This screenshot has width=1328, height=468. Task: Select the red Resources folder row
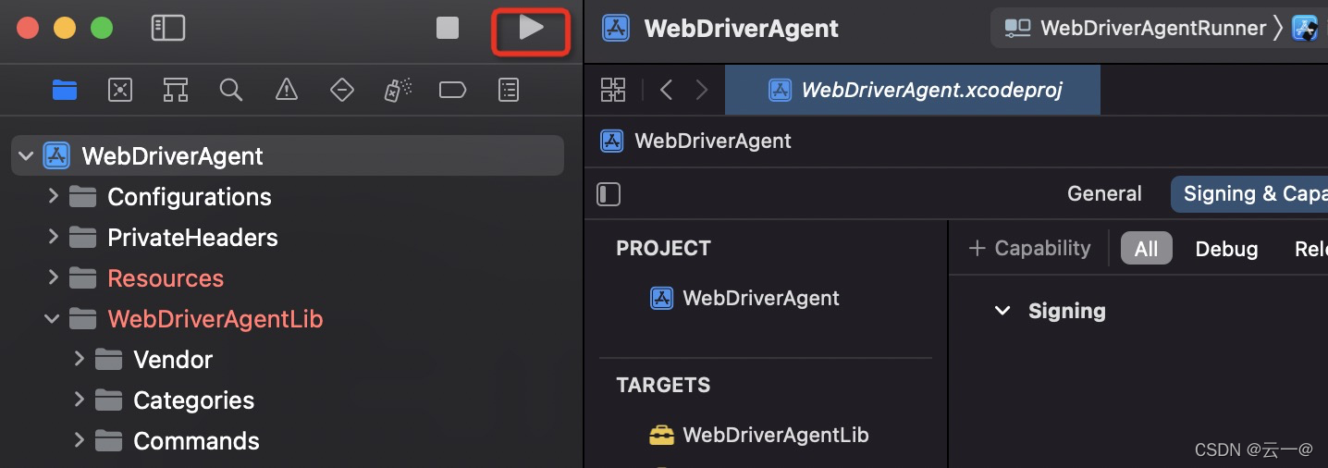[x=288, y=278]
